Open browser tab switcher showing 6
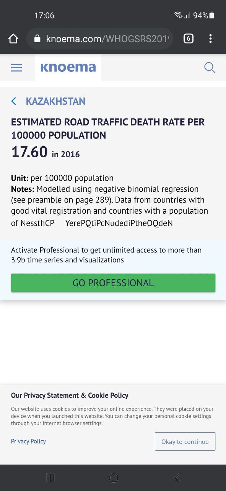Viewport: 226px width, 491px height. 189,38
